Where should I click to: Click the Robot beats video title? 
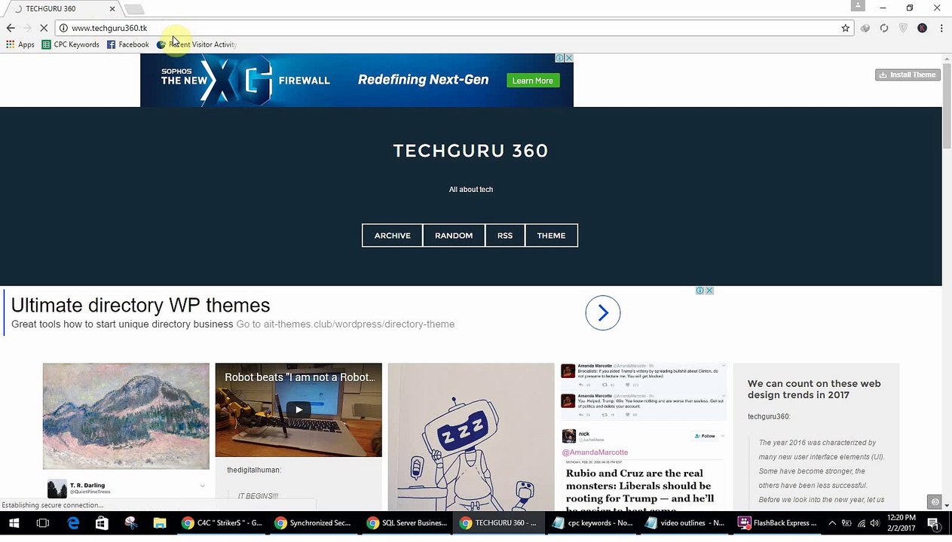[x=299, y=377]
